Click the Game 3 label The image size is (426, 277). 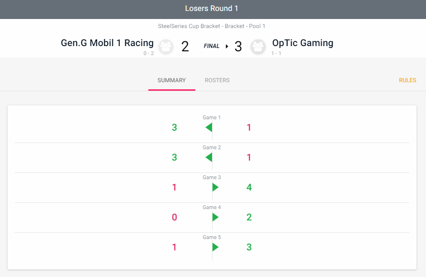click(212, 177)
